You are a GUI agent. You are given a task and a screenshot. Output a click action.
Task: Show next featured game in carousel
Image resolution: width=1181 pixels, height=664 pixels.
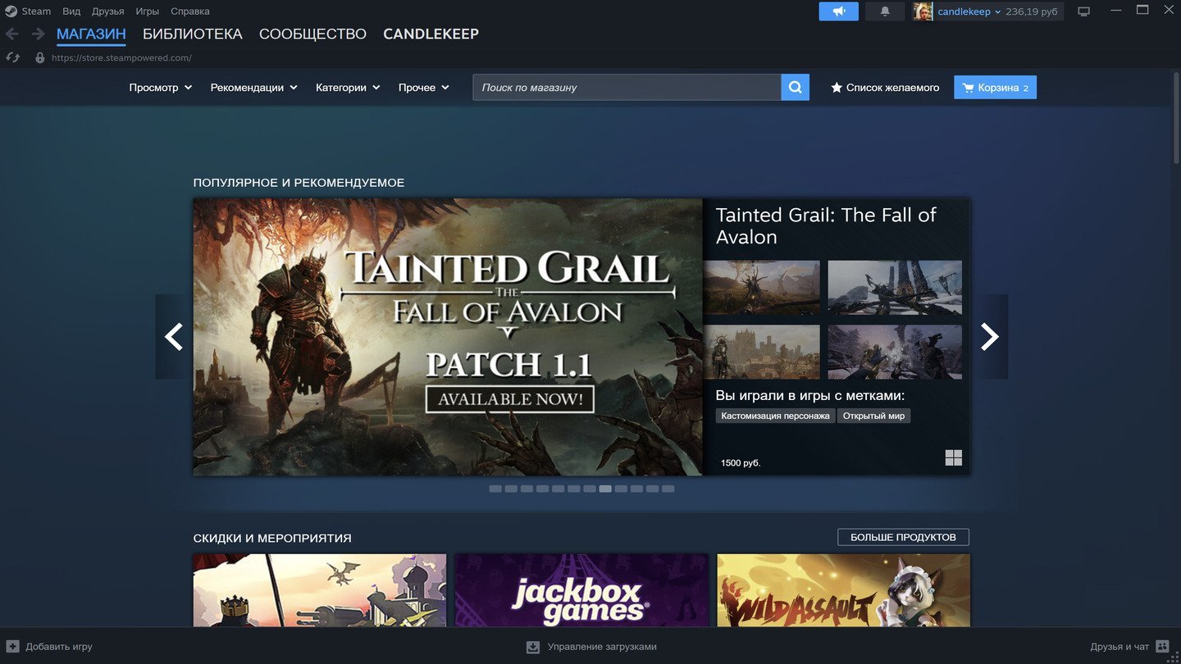[990, 337]
